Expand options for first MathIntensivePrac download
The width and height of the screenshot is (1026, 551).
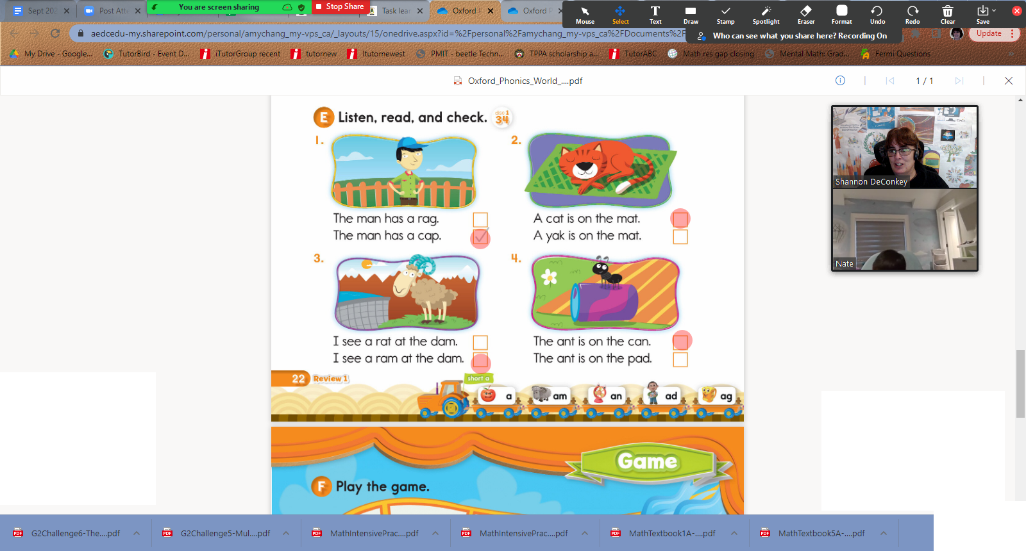(x=435, y=533)
